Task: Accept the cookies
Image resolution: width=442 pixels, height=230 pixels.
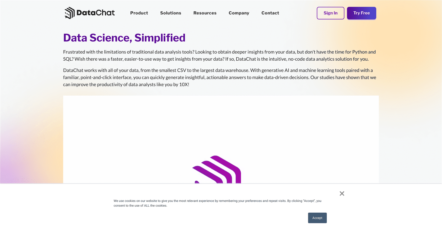Action: 317,218
